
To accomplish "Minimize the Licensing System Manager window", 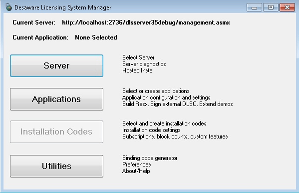I will coord(254,7).
